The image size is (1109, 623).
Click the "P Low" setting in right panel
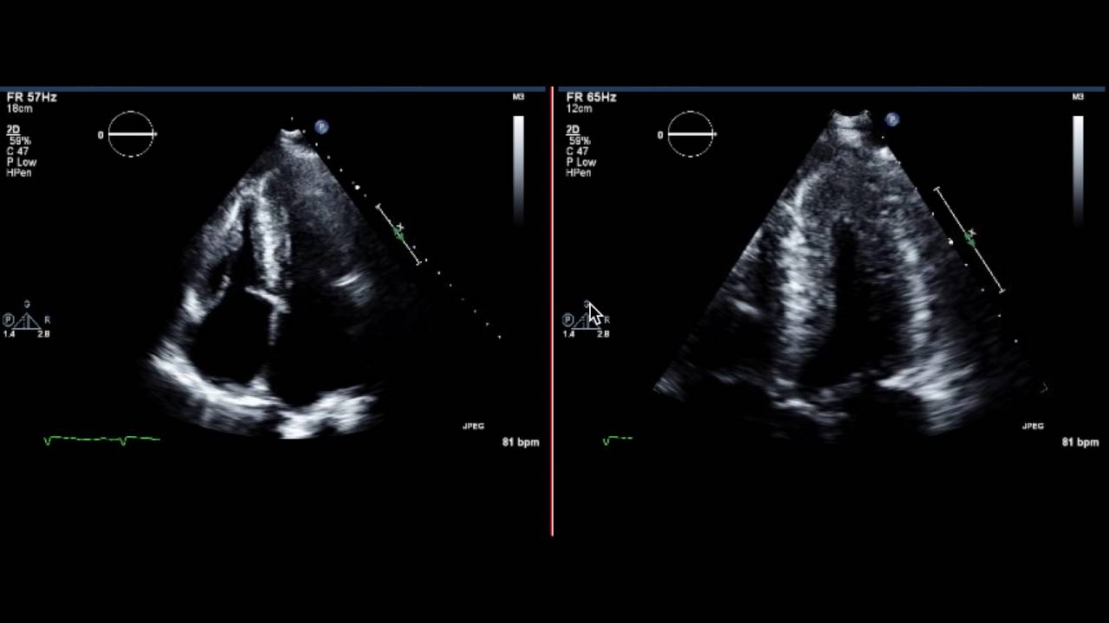(x=581, y=162)
